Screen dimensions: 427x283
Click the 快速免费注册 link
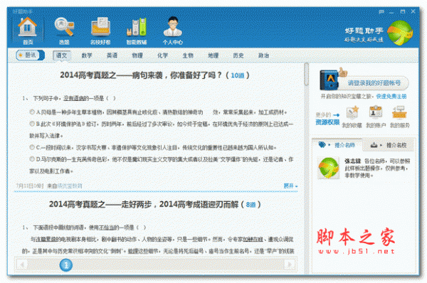[x=391, y=96]
